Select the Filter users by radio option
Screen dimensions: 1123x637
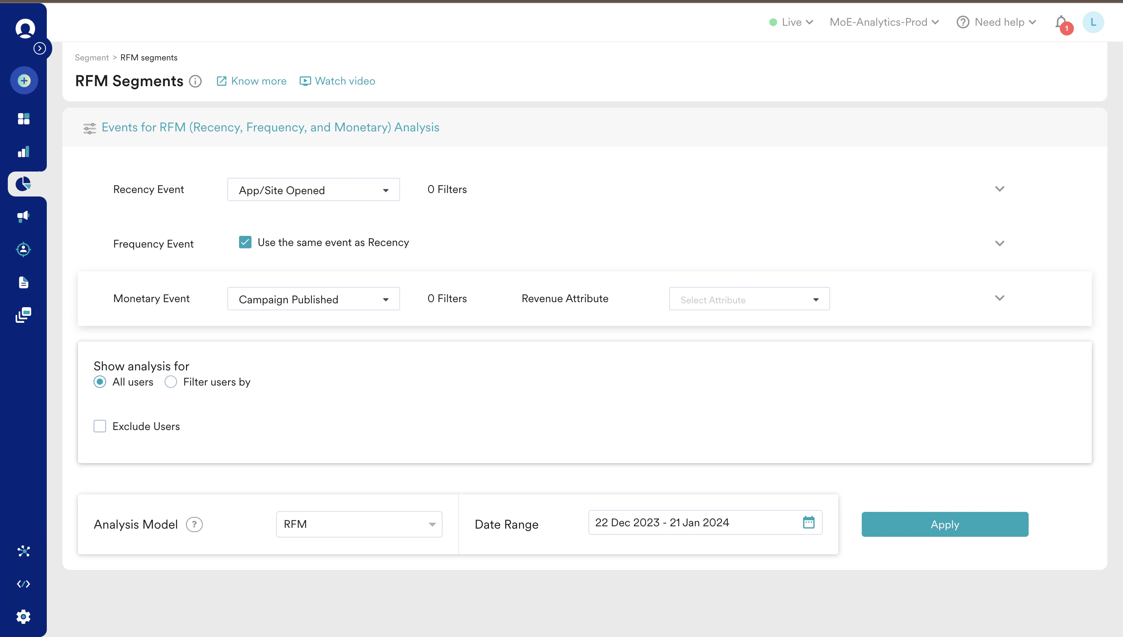pyautogui.click(x=171, y=382)
